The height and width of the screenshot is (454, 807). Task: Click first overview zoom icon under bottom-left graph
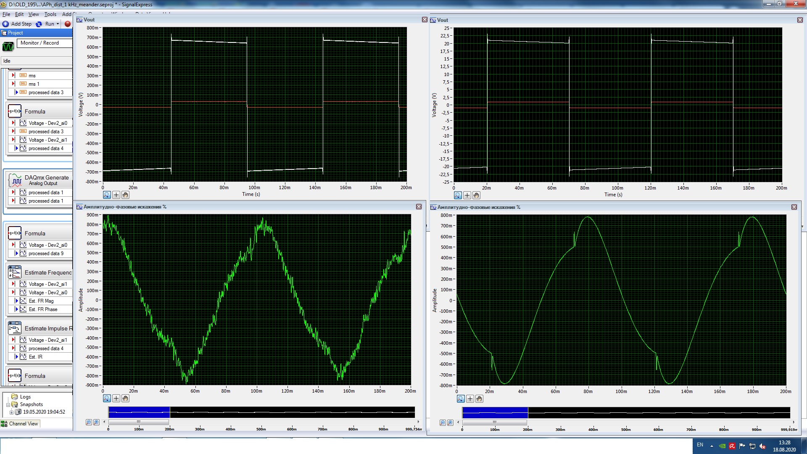click(89, 422)
